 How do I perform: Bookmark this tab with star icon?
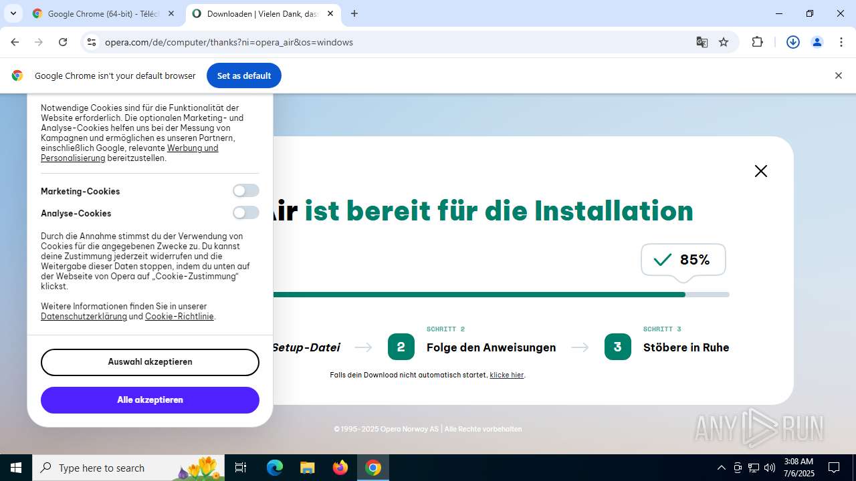(x=724, y=42)
